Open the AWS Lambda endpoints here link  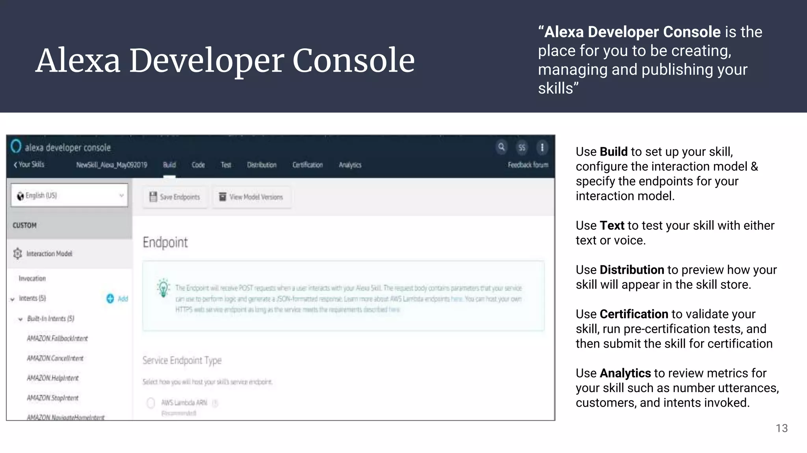[456, 299]
